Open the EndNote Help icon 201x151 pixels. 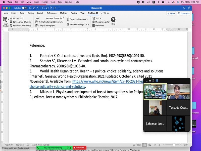tap(113, 20)
